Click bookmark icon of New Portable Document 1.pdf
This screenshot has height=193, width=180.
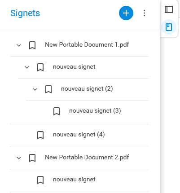tap(32, 45)
